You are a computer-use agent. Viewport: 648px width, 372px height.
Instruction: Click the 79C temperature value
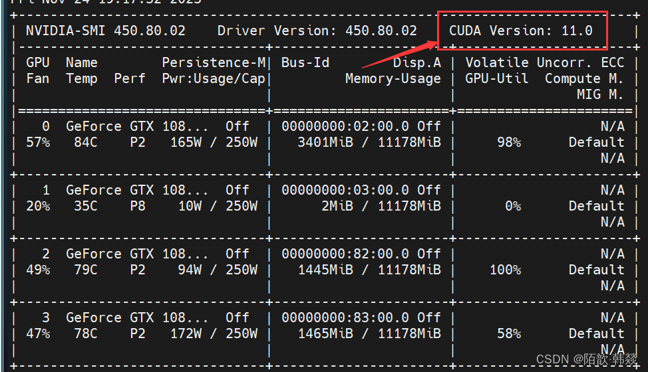pos(86,270)
